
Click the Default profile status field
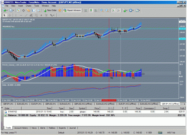click(x=61, y=133)
